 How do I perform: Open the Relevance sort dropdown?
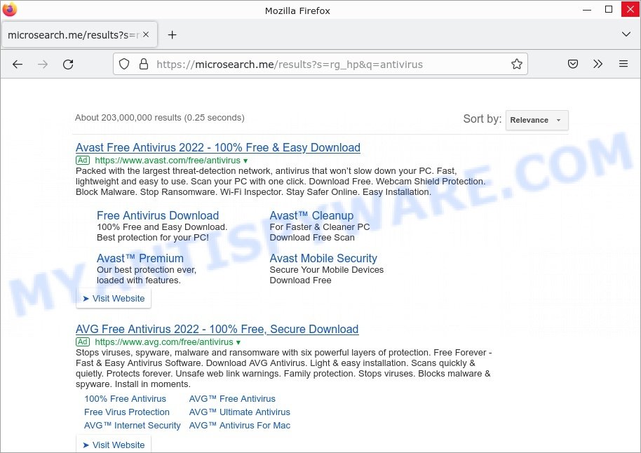537,120
